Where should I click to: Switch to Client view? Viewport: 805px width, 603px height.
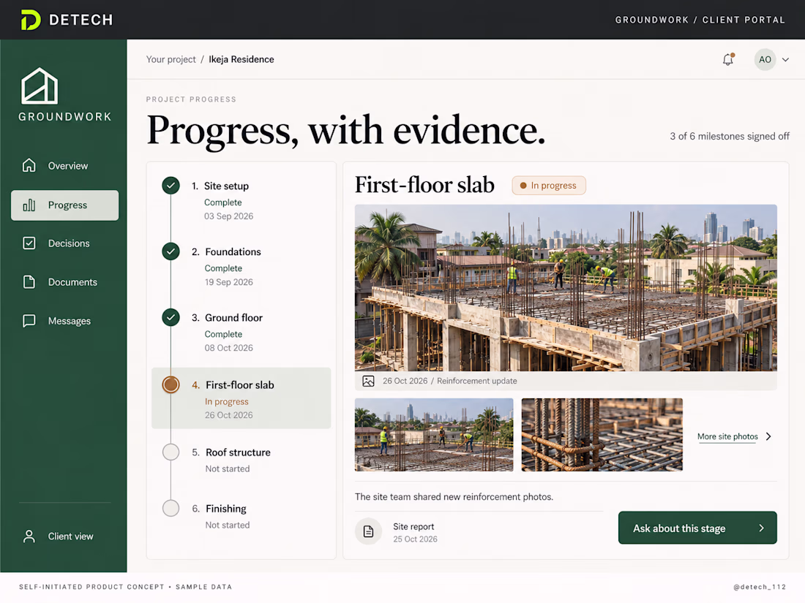(58, 536)
